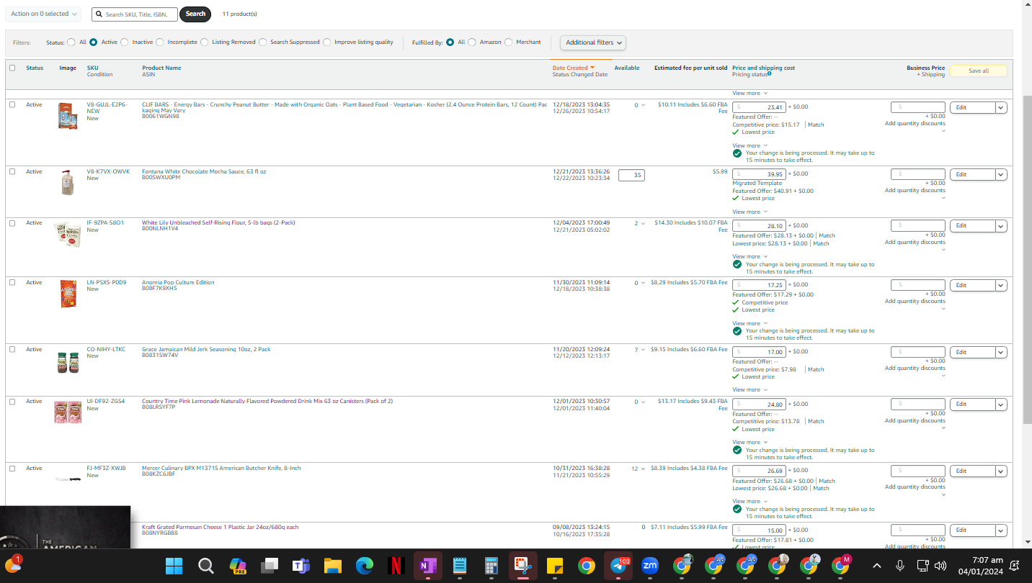The width and height of the screenshot is (1032, 583).
Task: Open the 'Action on 0 selected' dropdown
Action: point(43,14)
